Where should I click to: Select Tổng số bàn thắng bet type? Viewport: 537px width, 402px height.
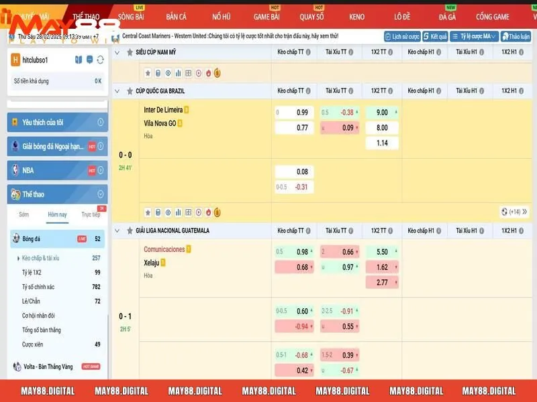coord(42,330)
